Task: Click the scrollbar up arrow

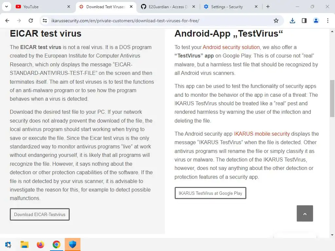Action: (332, 31)
